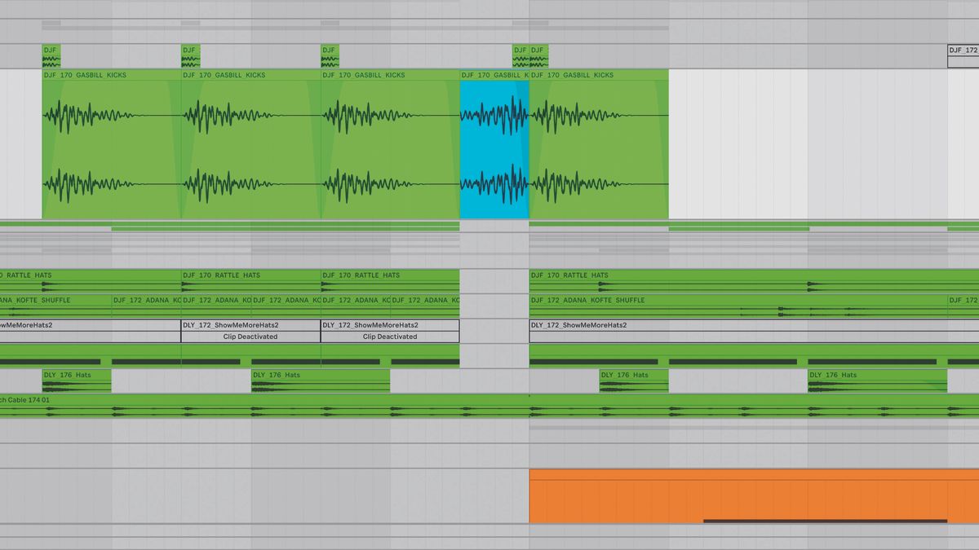
Task: Select the rightmost paired DJF waveform clip
Action: coord(540,55)
